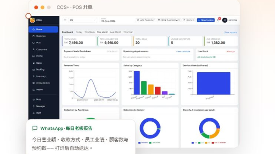Click the Collection by Gender title
Viewport: 275px width, 154px height.
(134, 110)
